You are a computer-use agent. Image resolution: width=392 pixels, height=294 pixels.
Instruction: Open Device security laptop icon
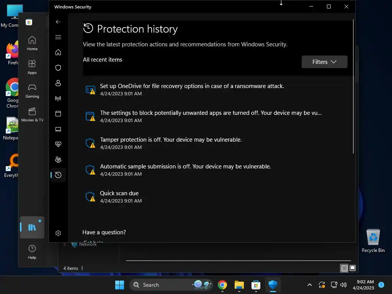pyautogui.click(x=58, y=129)
